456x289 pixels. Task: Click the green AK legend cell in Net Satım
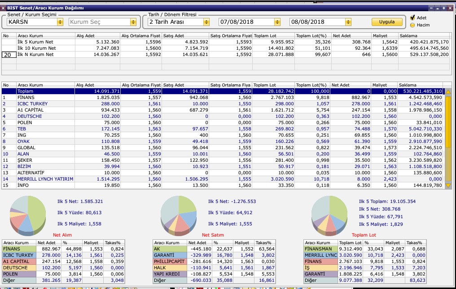[x=170, y=249]
